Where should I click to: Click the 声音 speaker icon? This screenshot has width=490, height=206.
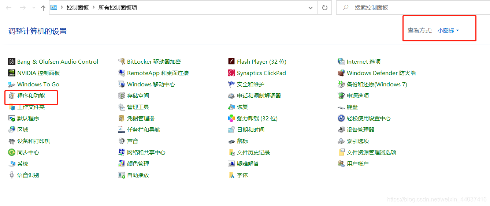122,141
